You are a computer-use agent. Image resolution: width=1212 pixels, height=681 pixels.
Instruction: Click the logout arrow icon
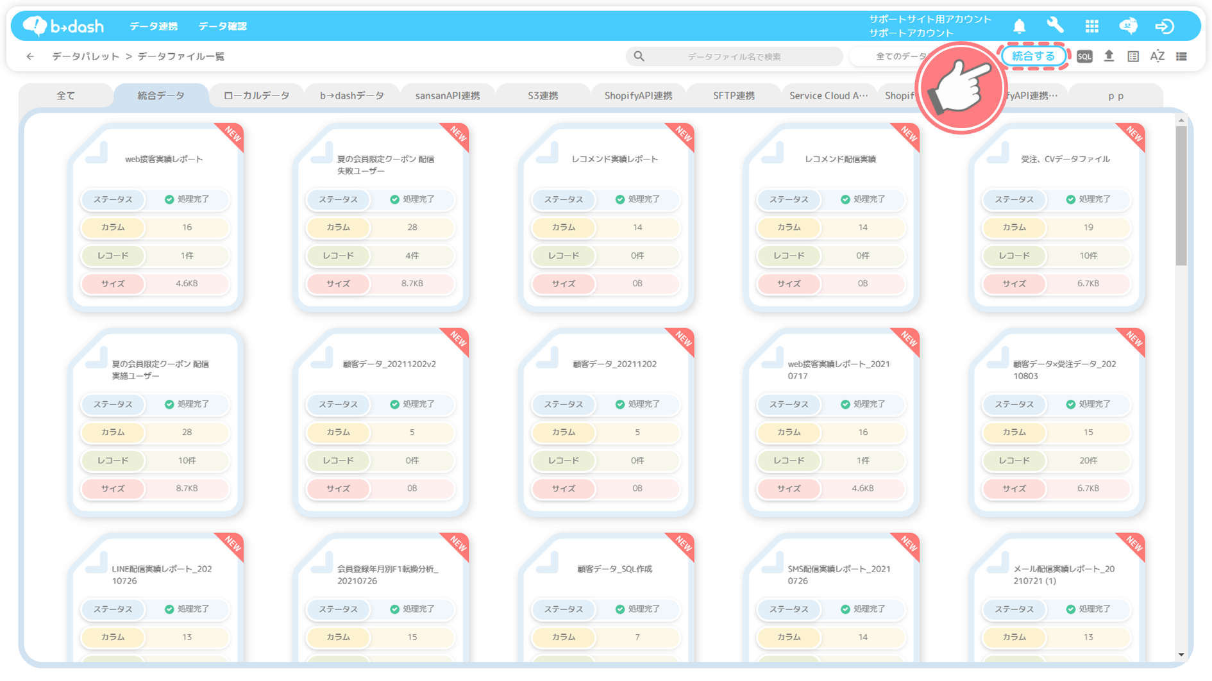pos(1165,26)
